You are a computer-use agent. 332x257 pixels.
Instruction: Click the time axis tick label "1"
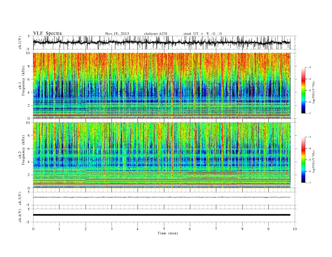point(59,229)
